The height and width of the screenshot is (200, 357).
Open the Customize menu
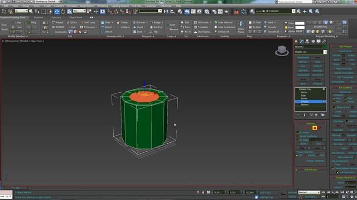[x=151, y=6]
